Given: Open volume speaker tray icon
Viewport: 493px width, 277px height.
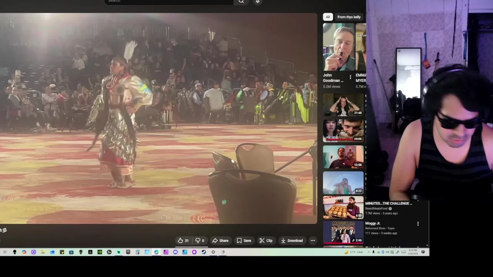Looking at the screenshot, I should [387, 252].
